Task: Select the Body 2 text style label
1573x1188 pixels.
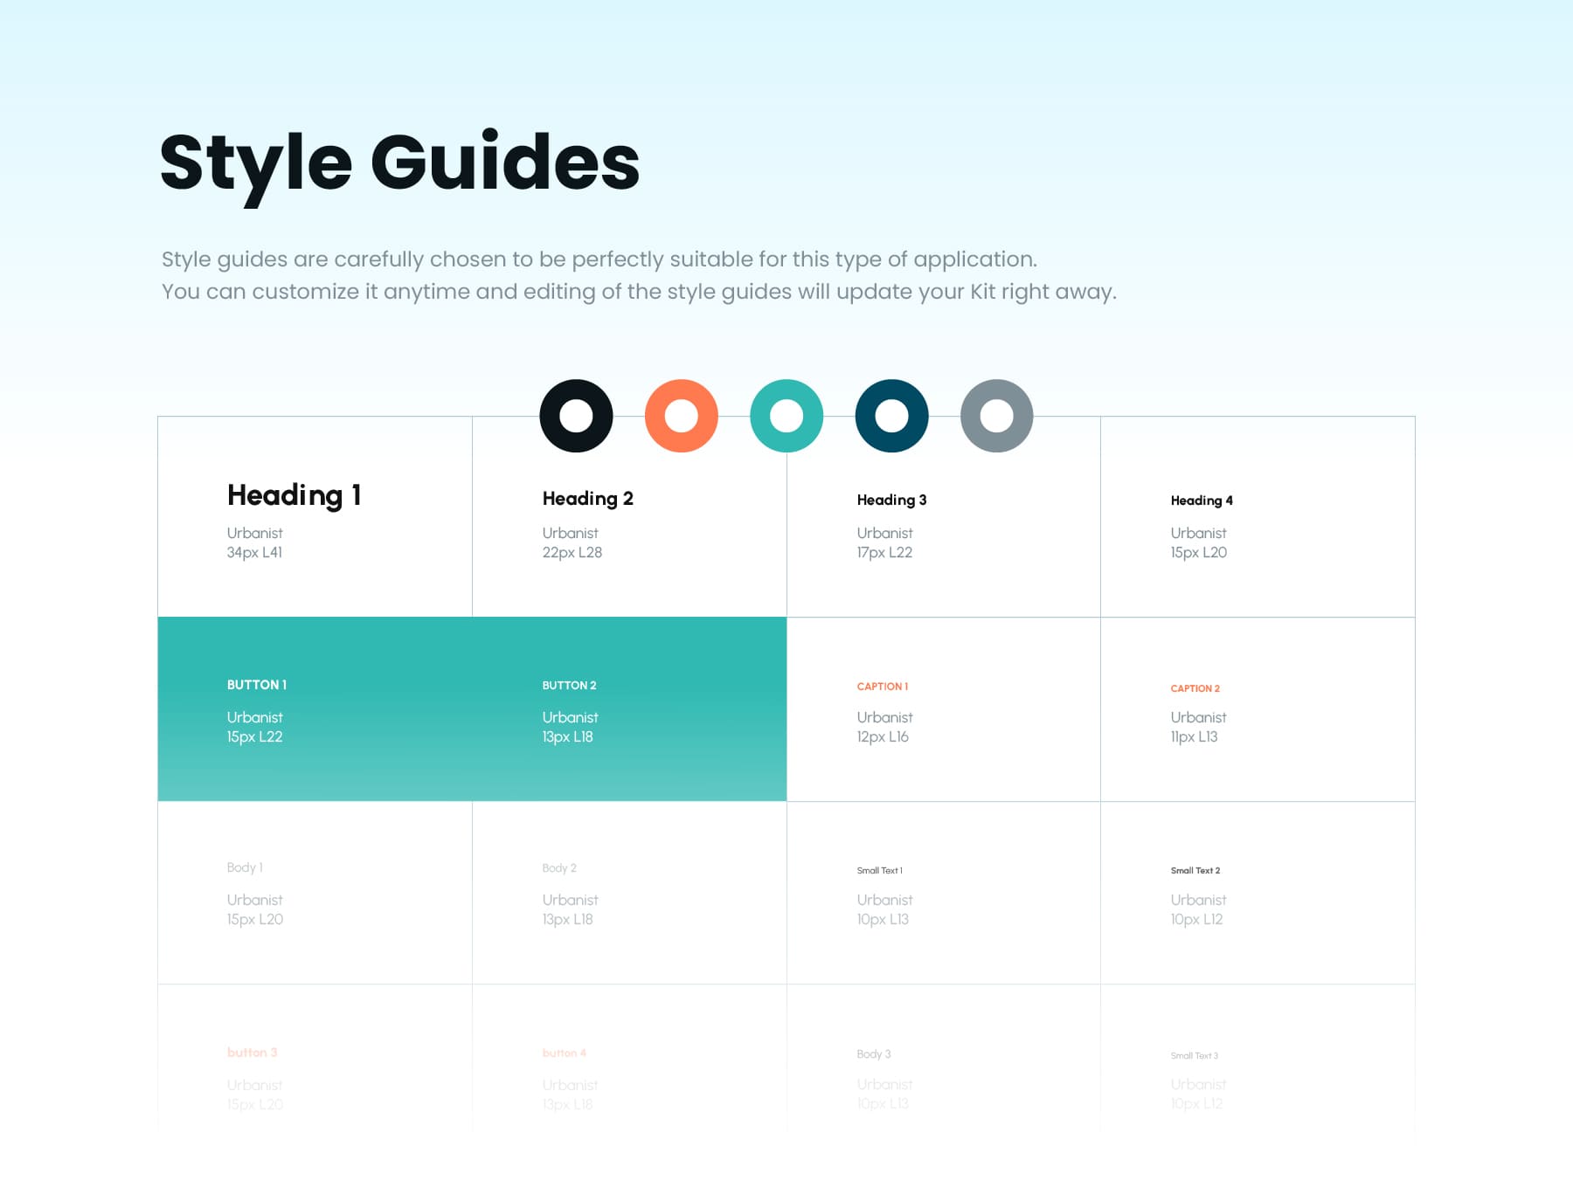Action: [x=558, y=868]
